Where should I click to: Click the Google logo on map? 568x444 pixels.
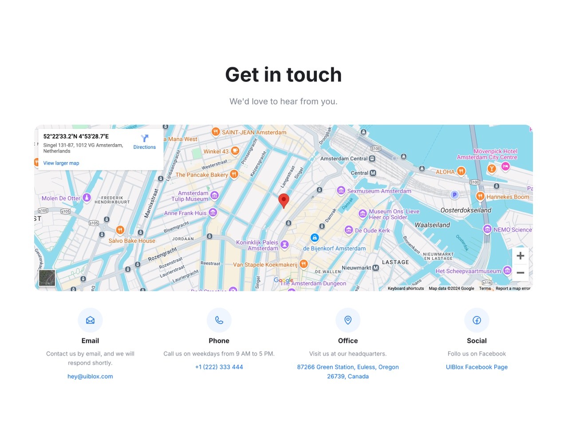[284, 280]
